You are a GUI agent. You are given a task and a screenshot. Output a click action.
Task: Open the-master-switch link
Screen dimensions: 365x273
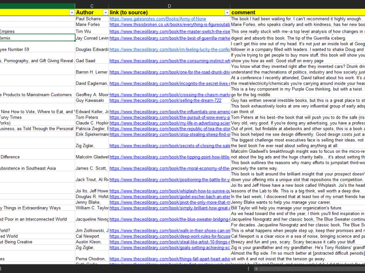pyautogui.click(x=169, y=32)
